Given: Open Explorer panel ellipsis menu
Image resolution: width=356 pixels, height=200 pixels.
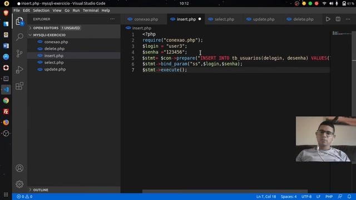Looking at the screenshot, I should point(112,19).
